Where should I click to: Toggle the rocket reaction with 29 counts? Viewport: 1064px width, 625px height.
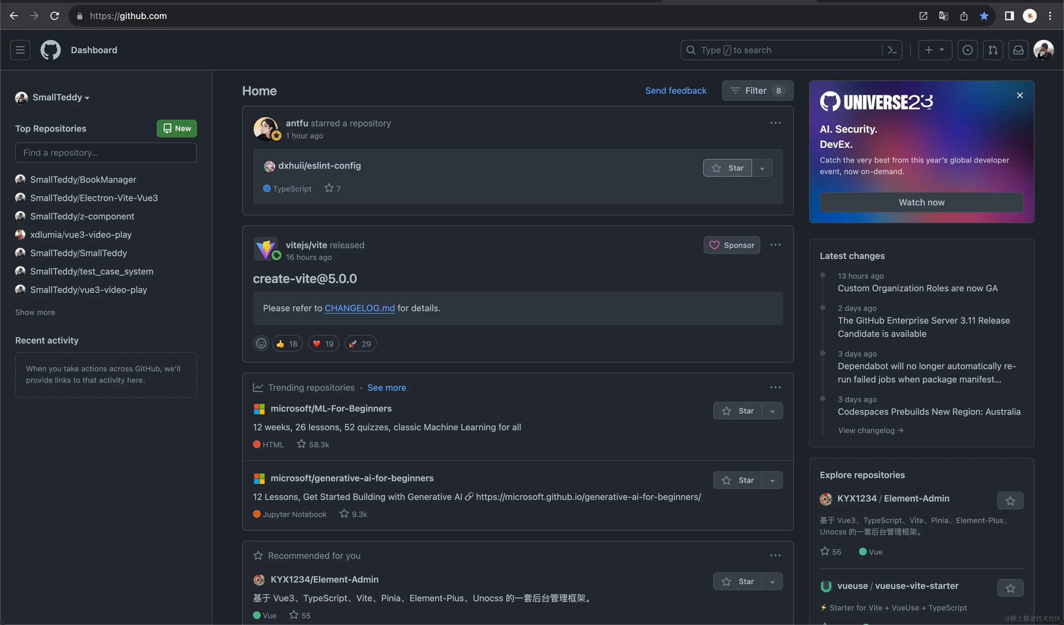coord(360,344)
